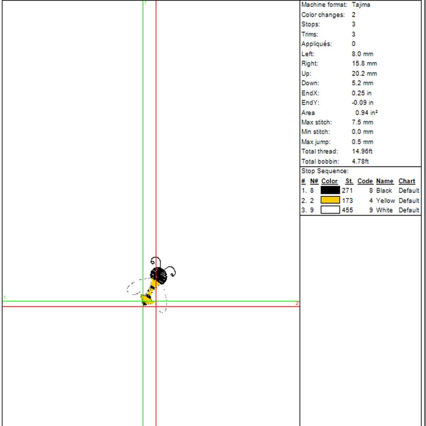Click the 'Chart' column header
426x426 pixels.
pyautogui.click(x=407, y=181)
